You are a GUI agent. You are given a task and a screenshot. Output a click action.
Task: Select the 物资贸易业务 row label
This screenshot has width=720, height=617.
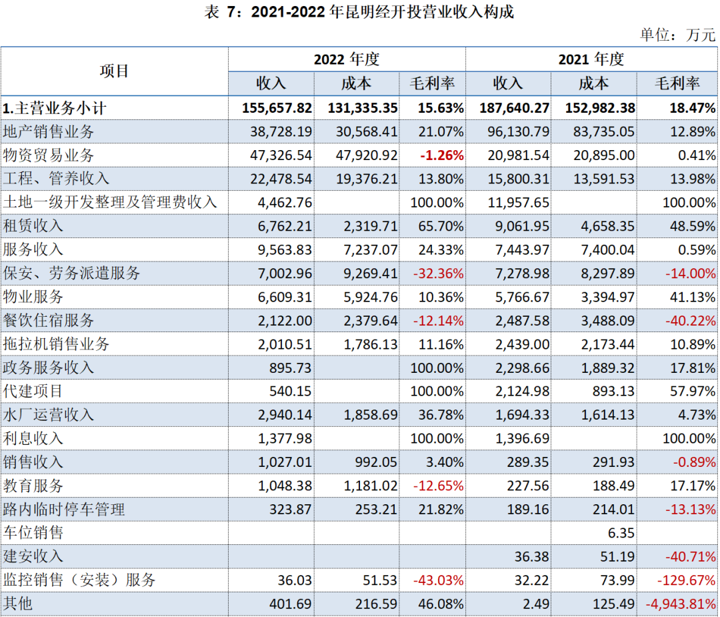click(49, 155)
